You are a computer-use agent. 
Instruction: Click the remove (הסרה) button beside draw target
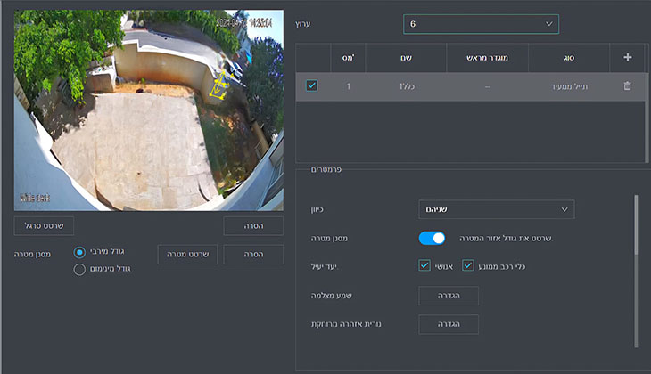[x=253, y=254]
